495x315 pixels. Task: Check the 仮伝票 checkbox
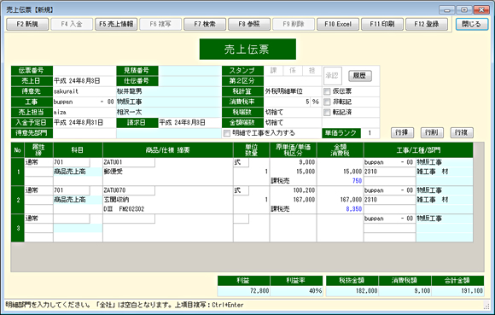(327, 91)
